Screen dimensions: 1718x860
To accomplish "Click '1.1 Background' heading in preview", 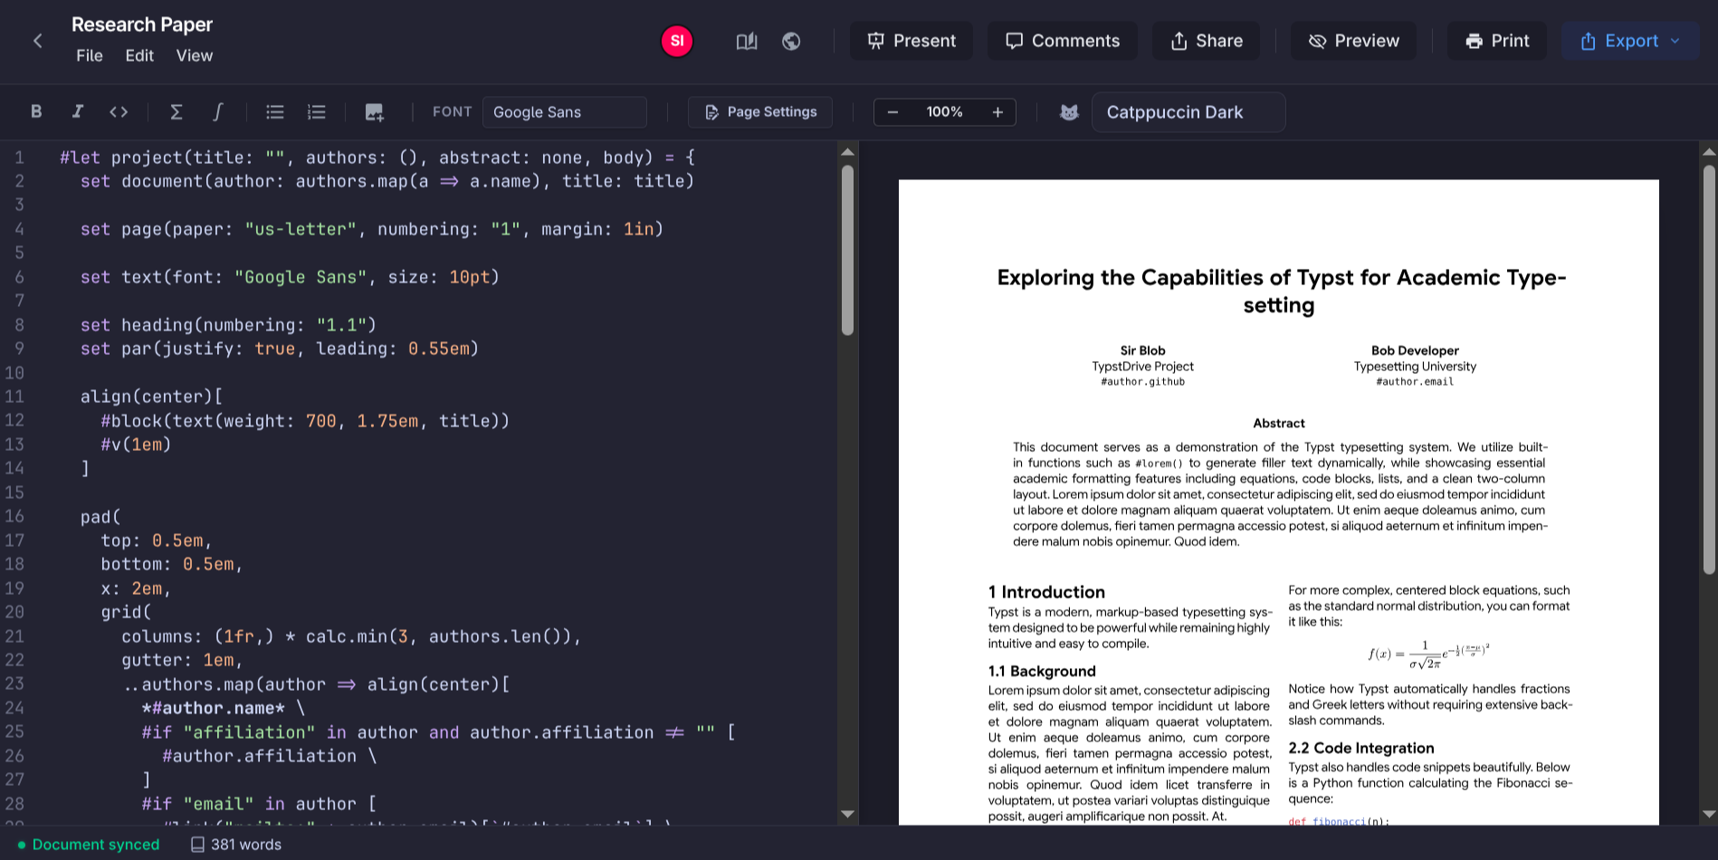I will 1042,671.
